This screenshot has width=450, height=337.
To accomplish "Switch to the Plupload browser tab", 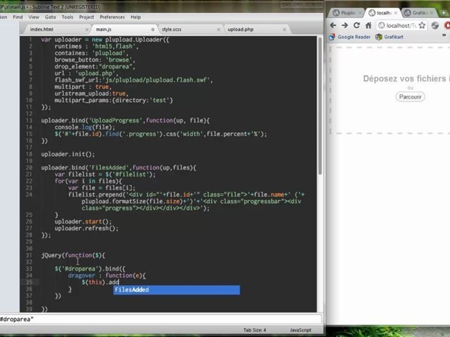I will tap(346, 13).
